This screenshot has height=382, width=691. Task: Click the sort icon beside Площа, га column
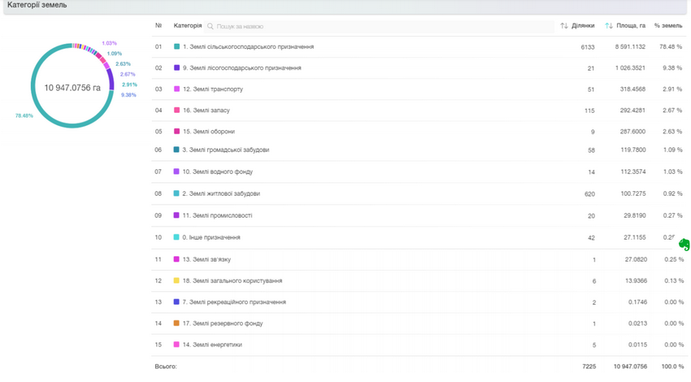pyautogui.click(x=609, y=26)
